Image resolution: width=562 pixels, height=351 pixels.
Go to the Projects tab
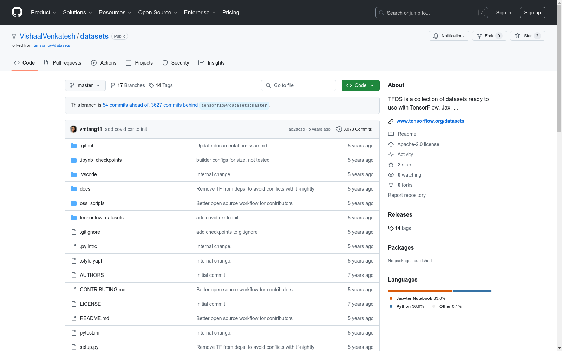[139, 63]
